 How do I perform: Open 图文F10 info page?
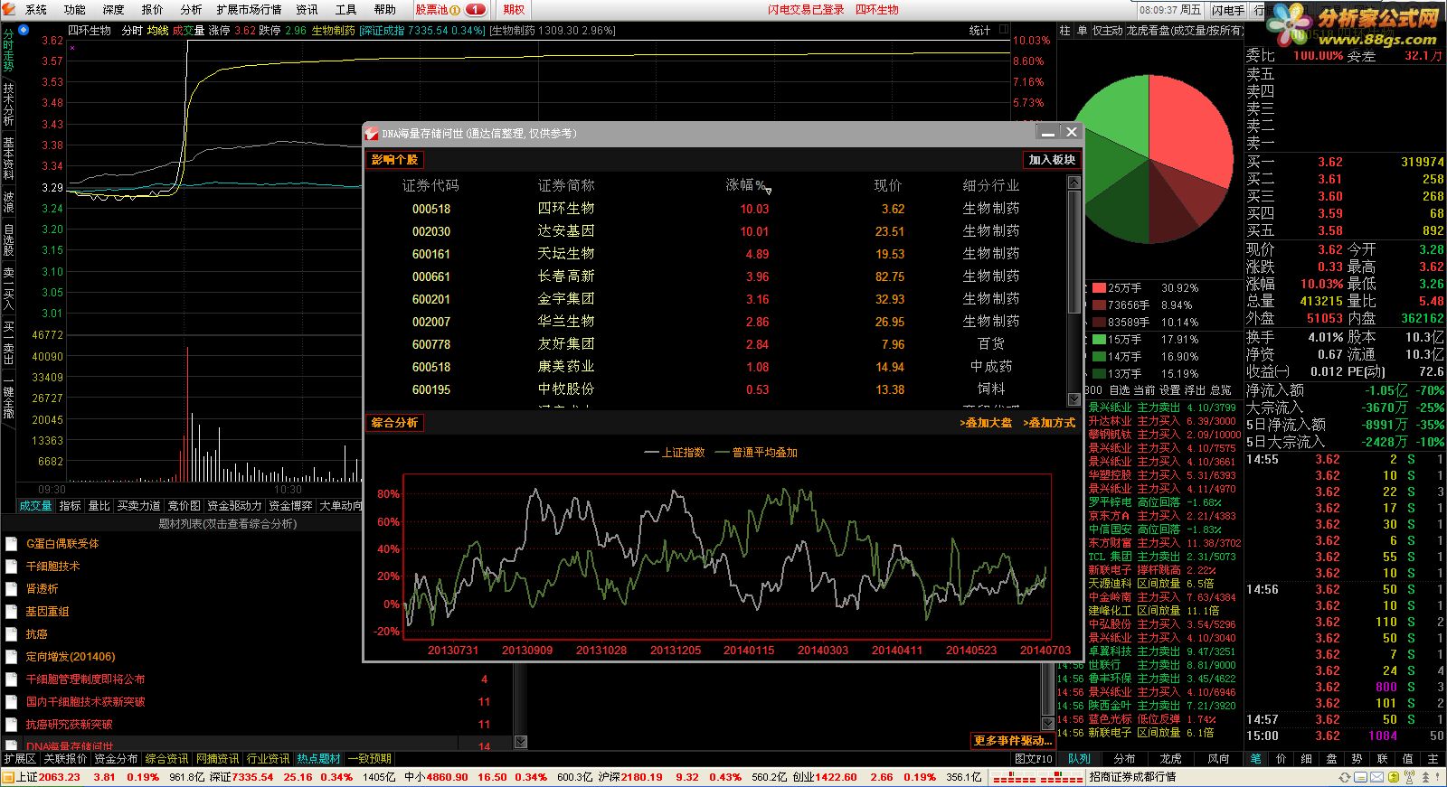tap(1033, 759)
